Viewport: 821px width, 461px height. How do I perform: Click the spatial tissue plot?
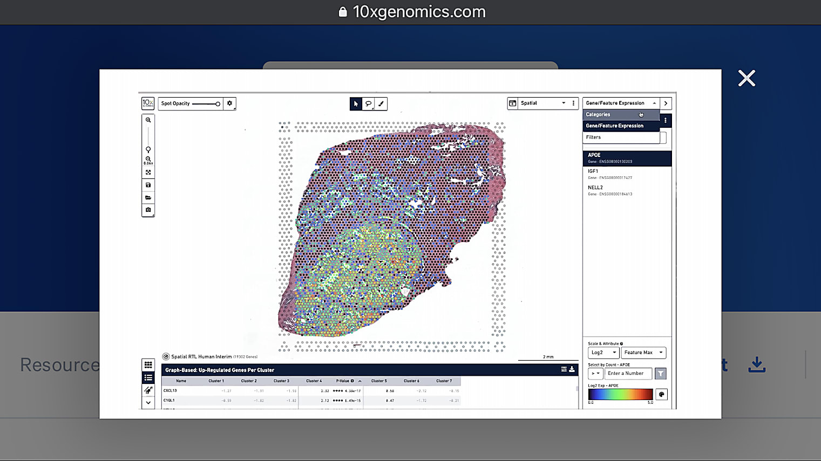[x=392, y=236]
